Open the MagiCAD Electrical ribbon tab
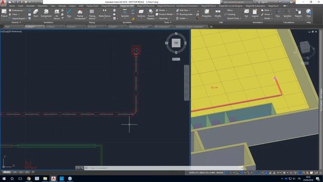This screenshot has height=182, width=323. pyautogui.click(x=145, y=6)
